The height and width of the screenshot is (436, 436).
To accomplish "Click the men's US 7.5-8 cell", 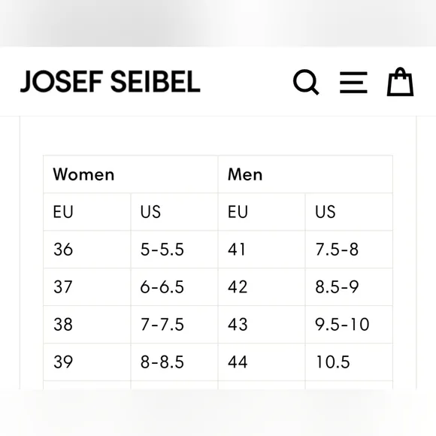I will click(349, 250).
